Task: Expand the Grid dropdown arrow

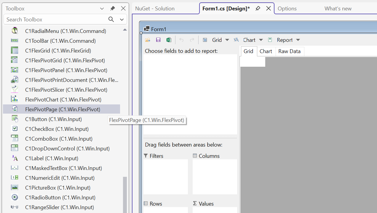Action: pos(227,40)
